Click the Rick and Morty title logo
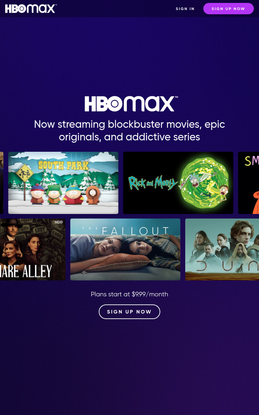 [x=153, y=183]
